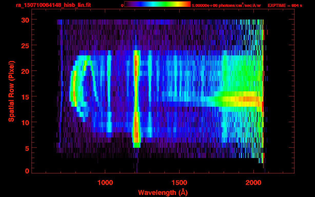The image size is (315, 197).
Task: Click the rainbow color scale bar
Action: [x=157, y=4]
